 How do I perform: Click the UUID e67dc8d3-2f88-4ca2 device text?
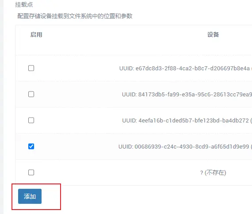pos(184,69)
